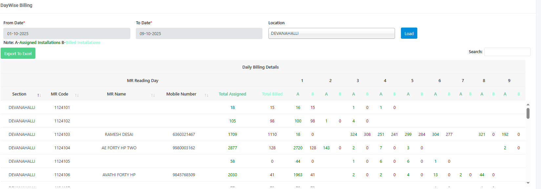Click the Daily Billing Details header
541x189 pixels.
260,67
